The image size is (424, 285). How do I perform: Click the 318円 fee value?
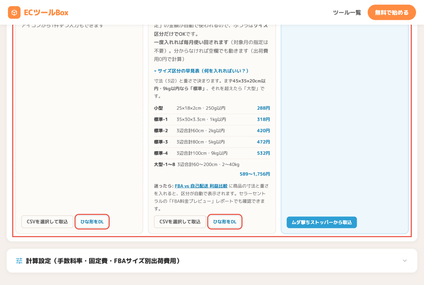pos(263,119)
